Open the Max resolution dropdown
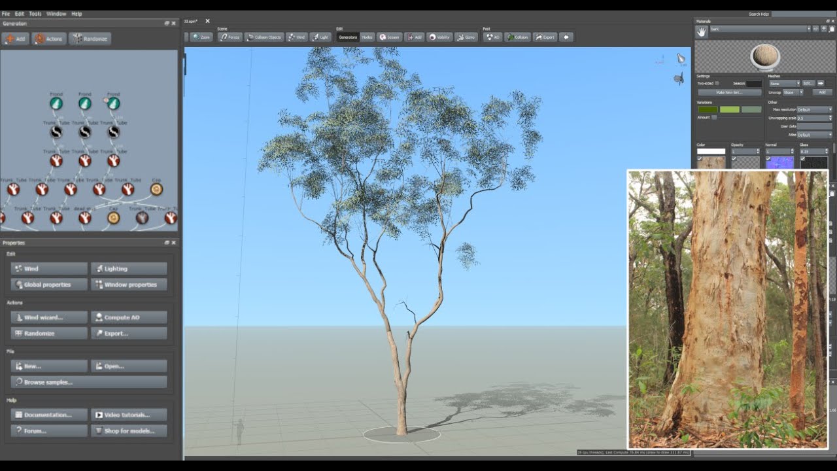The height and width of the screenshot is (471, 837). (x=814, y=110)
